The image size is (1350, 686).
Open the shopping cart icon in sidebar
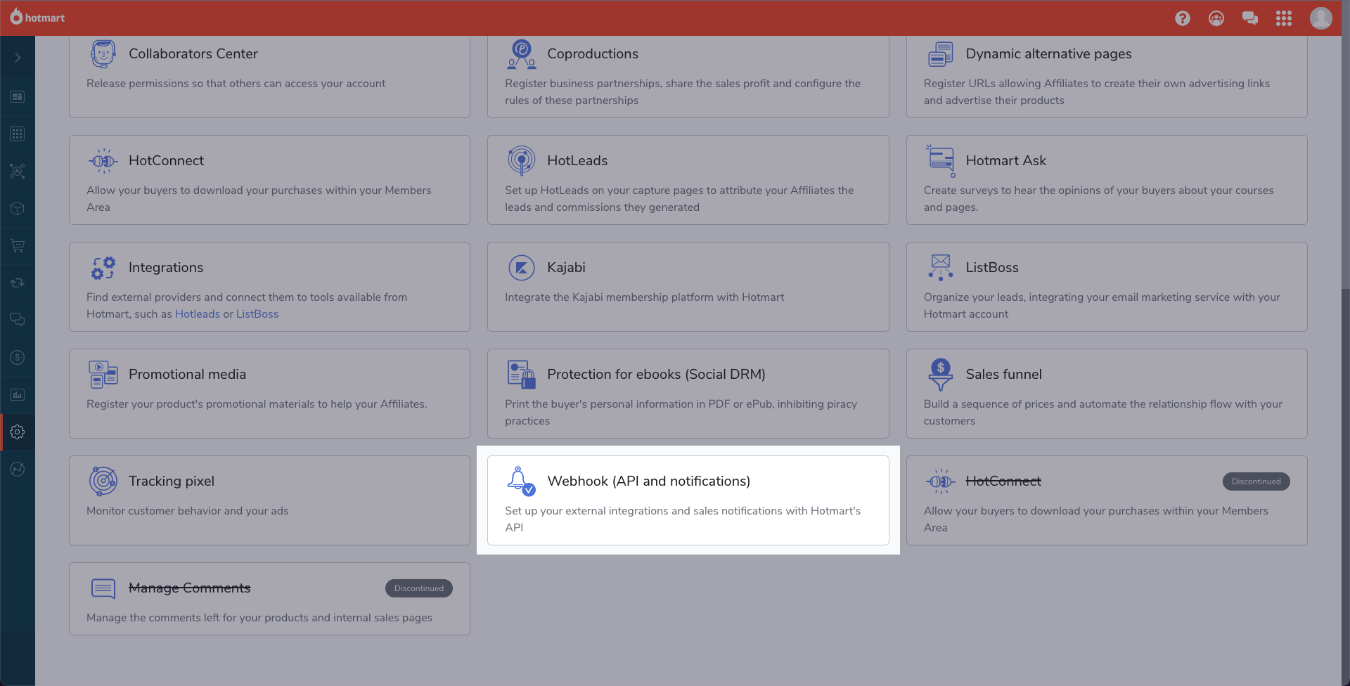click(18, 246)
